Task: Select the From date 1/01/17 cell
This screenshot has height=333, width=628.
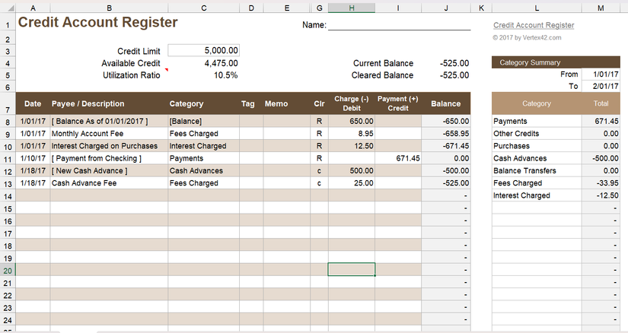Action: click(x=601, y=75)
